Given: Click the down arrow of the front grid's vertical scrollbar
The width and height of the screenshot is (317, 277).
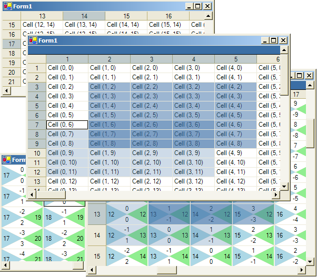Looking at the screenshot, I should coord(284,187).
